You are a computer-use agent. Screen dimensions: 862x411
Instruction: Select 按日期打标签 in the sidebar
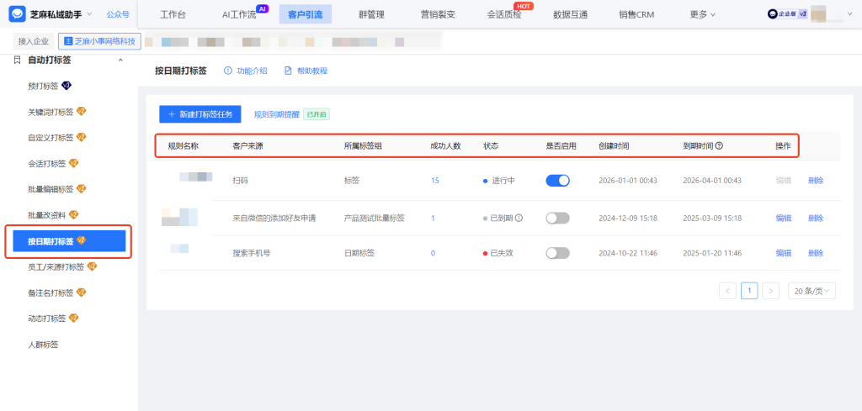tap(69, 241)
